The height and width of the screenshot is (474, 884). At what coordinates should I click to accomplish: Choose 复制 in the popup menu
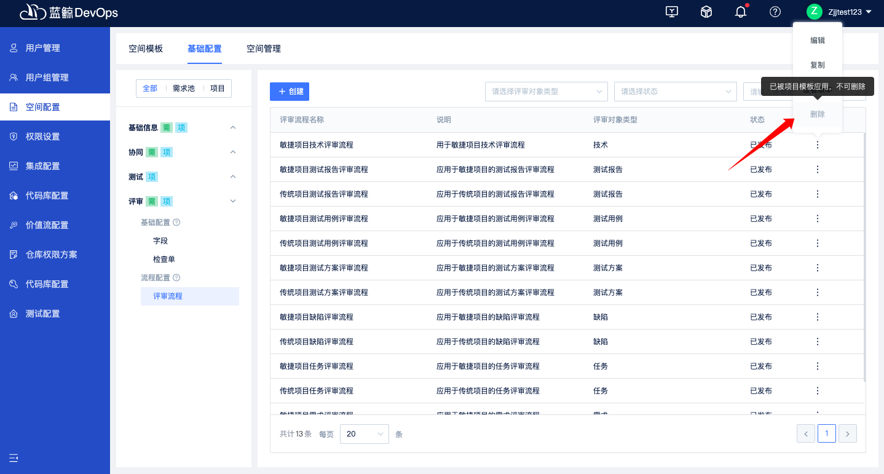pos(818,65)
